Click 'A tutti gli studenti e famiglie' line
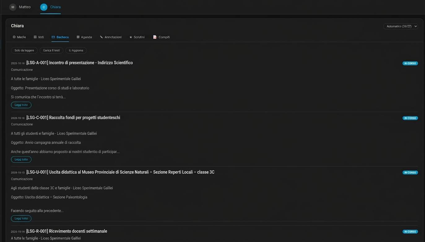 (54, 133)
